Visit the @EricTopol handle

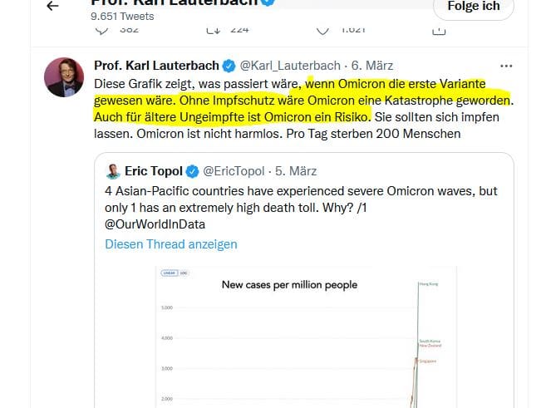tap(234, 171)
